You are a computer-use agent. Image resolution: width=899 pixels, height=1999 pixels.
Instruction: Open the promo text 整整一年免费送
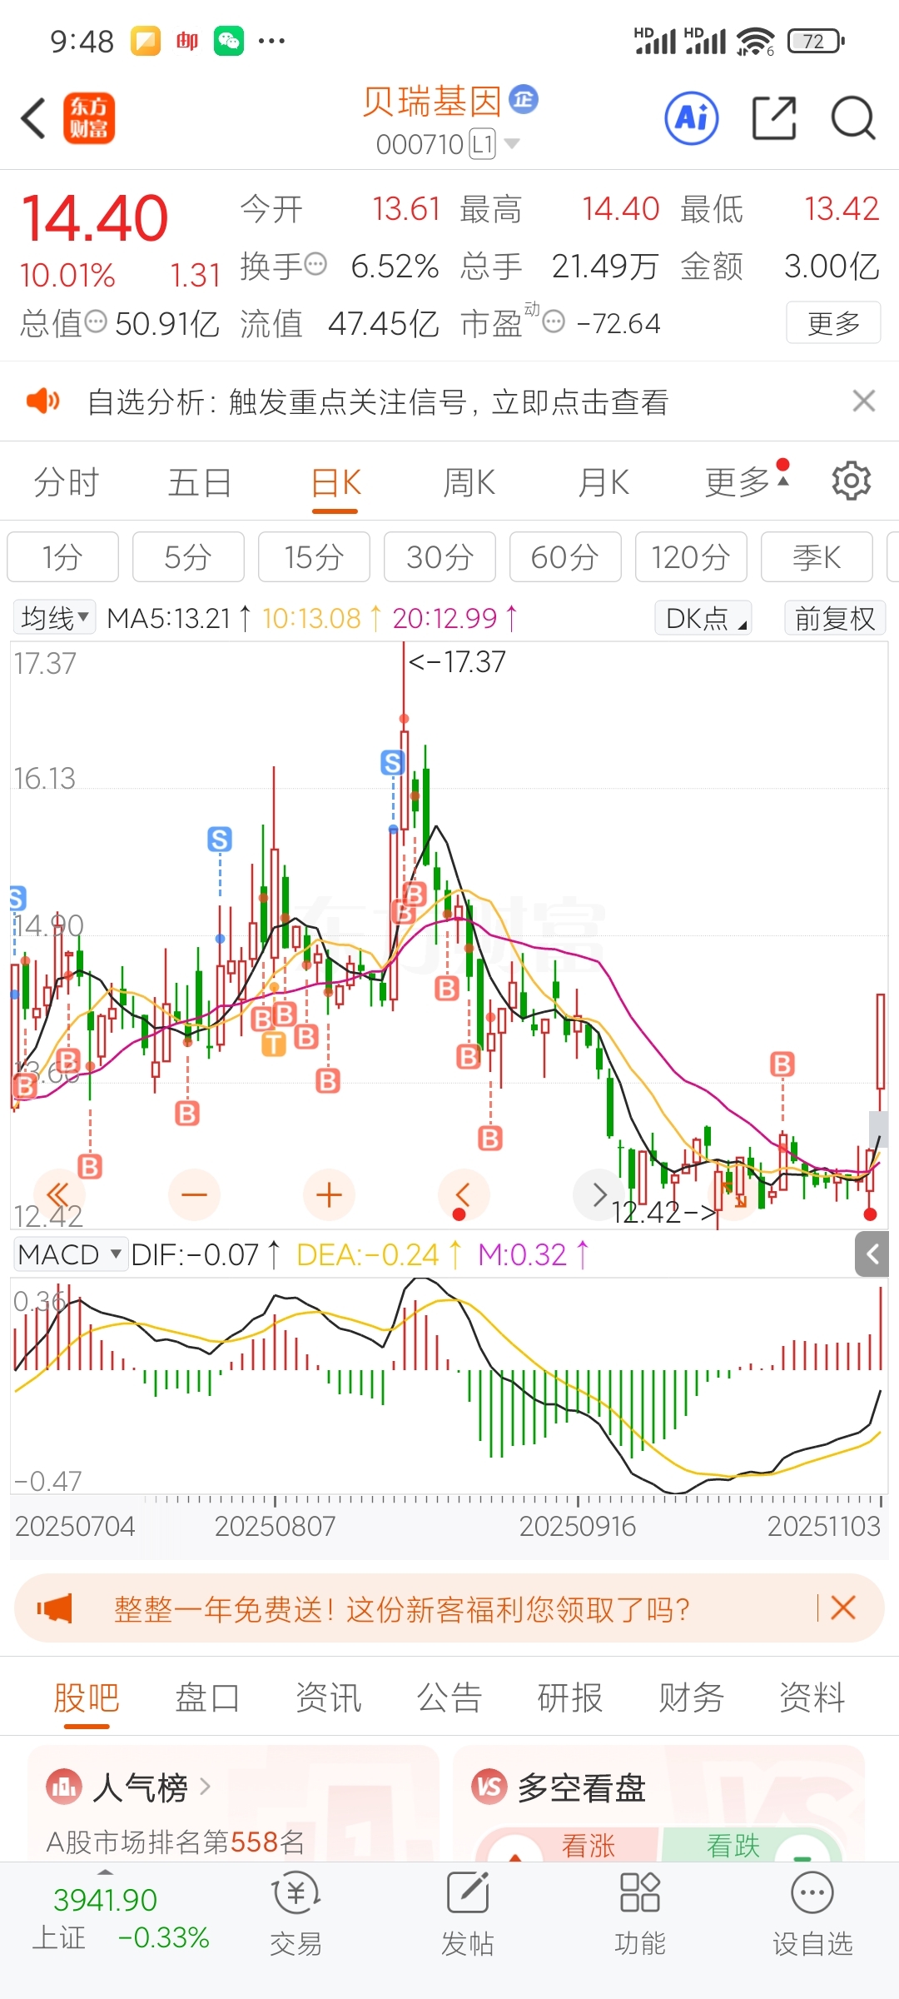(402, 1608)
